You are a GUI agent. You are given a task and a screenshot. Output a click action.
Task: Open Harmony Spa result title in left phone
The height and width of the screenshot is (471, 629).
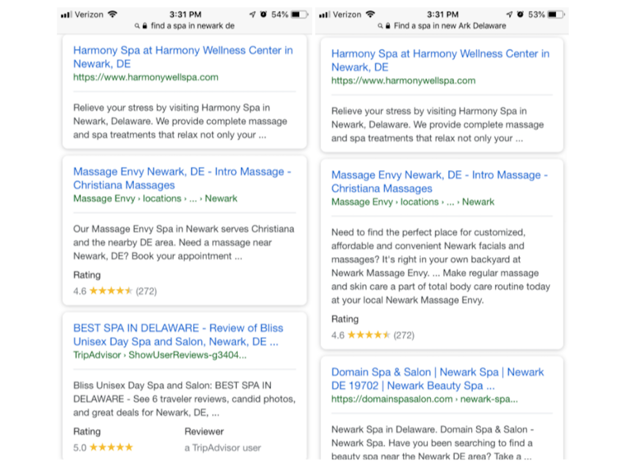click(x=183, y=57)
